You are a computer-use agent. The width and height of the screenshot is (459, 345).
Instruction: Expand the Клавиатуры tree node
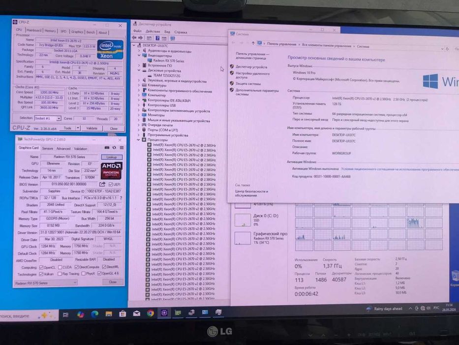pyautogui.click(x=139, y=85)
